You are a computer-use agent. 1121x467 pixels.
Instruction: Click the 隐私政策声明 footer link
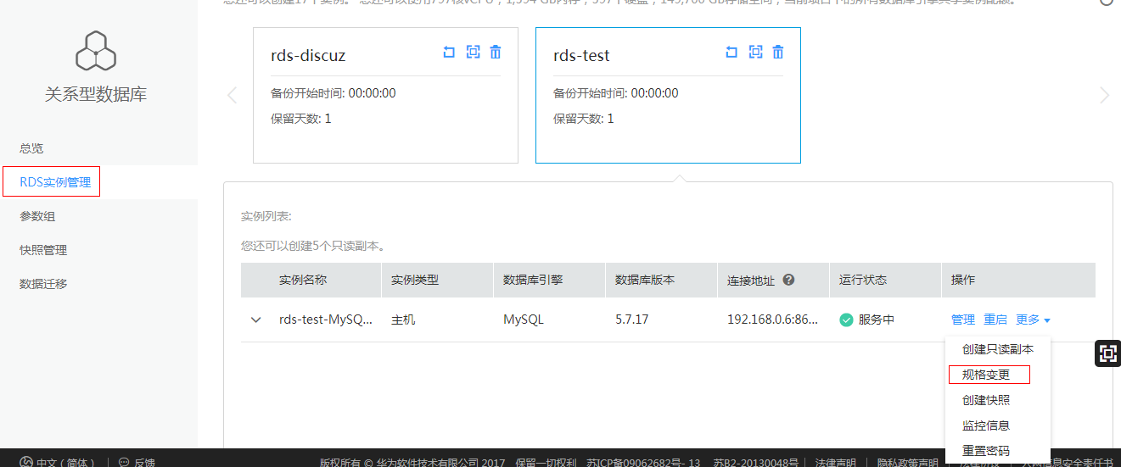click(908, 463)
